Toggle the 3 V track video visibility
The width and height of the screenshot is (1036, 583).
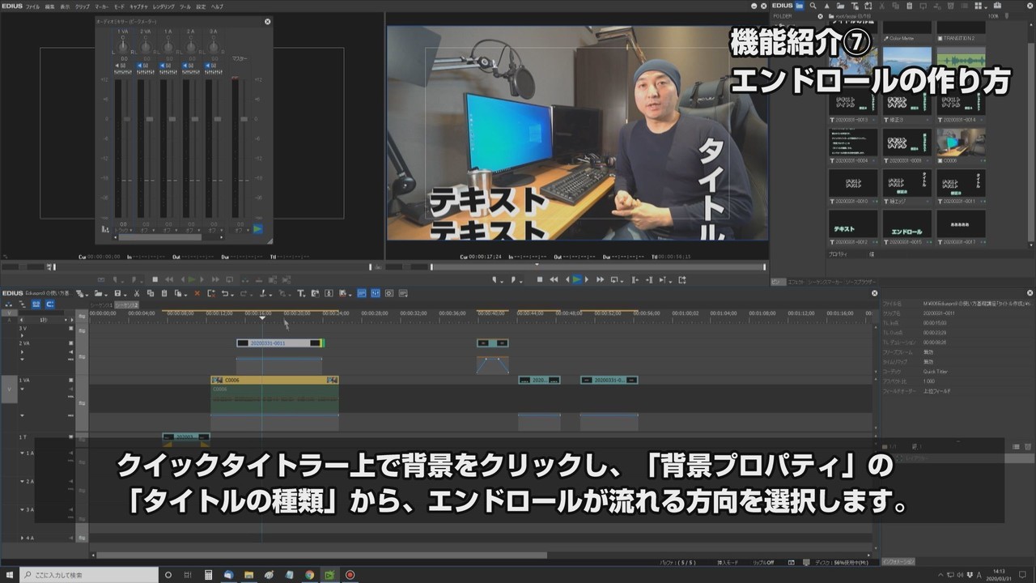(x=71, y=330)
